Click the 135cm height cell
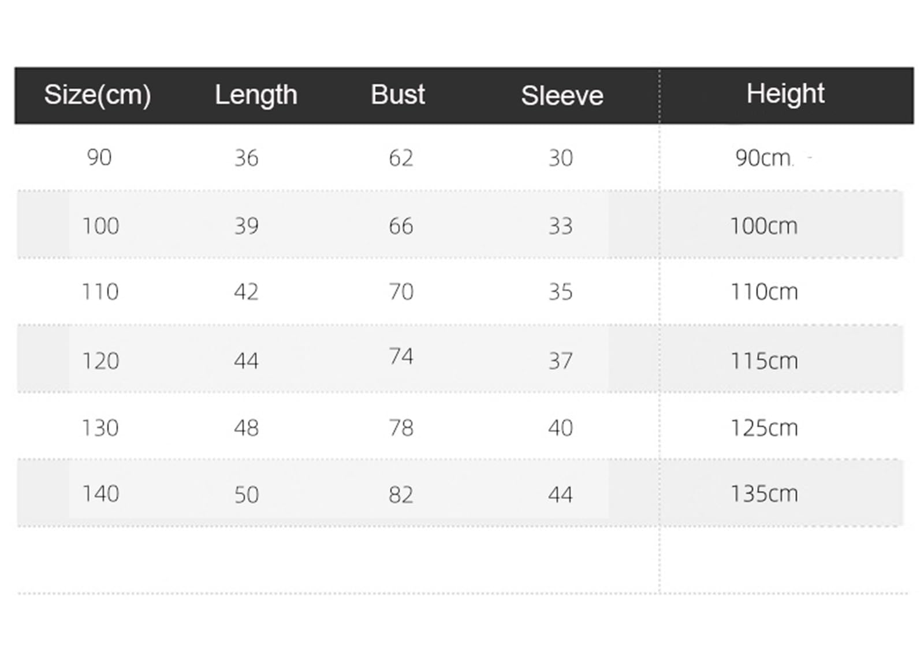The height and width of the screenshot is (660, 924). (764, 494)
